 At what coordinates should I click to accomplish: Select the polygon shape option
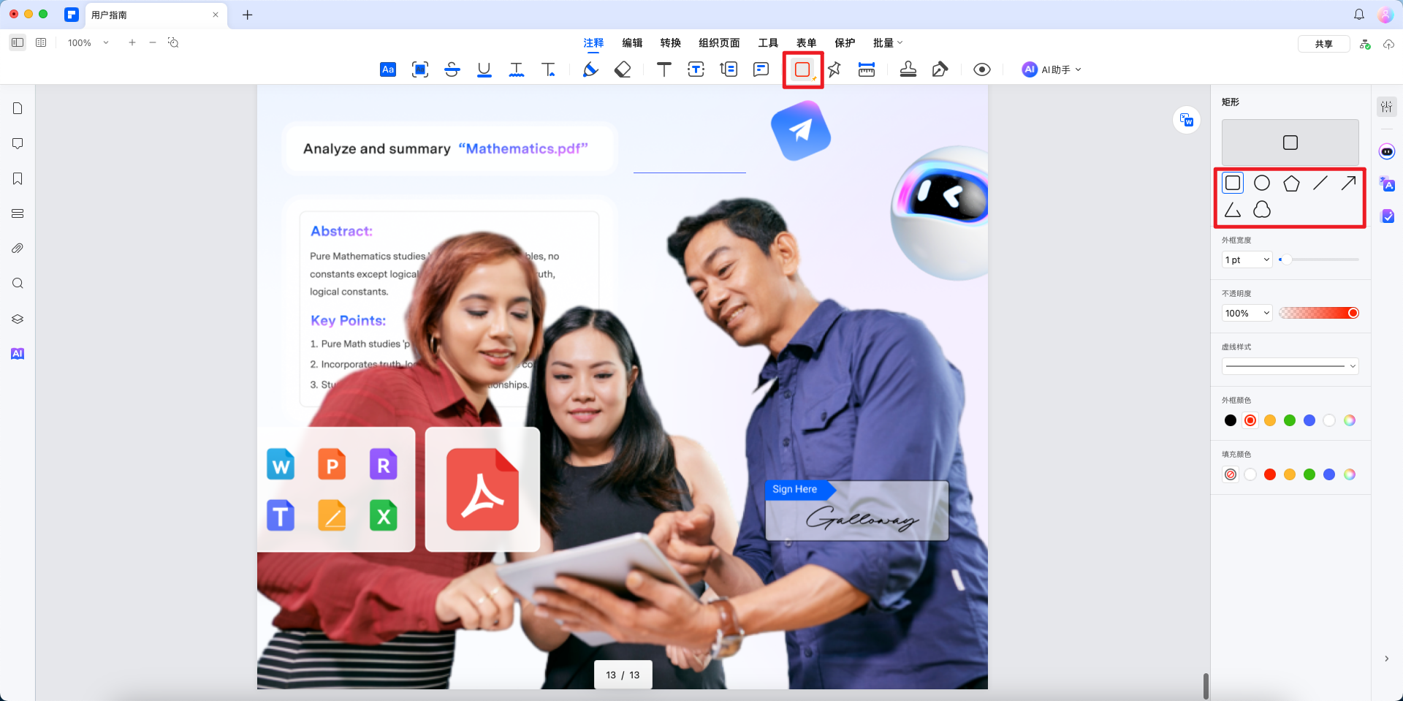click(x=1291, y=183)
